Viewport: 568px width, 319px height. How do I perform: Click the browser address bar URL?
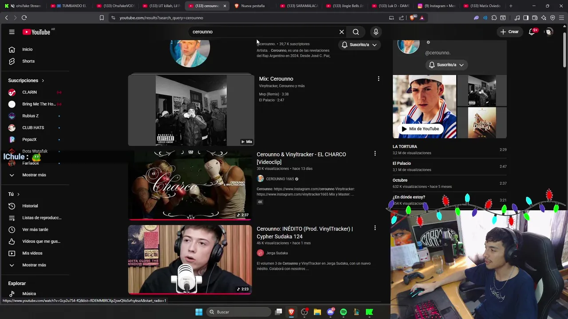[x=161, y=18]
